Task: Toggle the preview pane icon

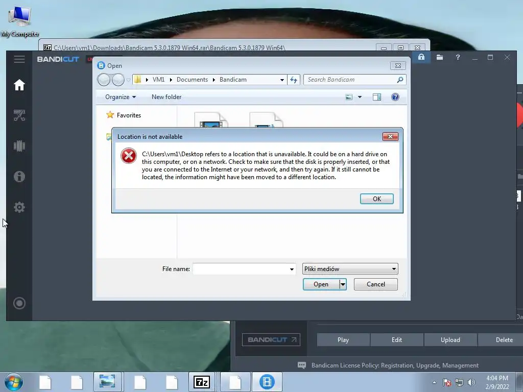Action: point(377,97)
